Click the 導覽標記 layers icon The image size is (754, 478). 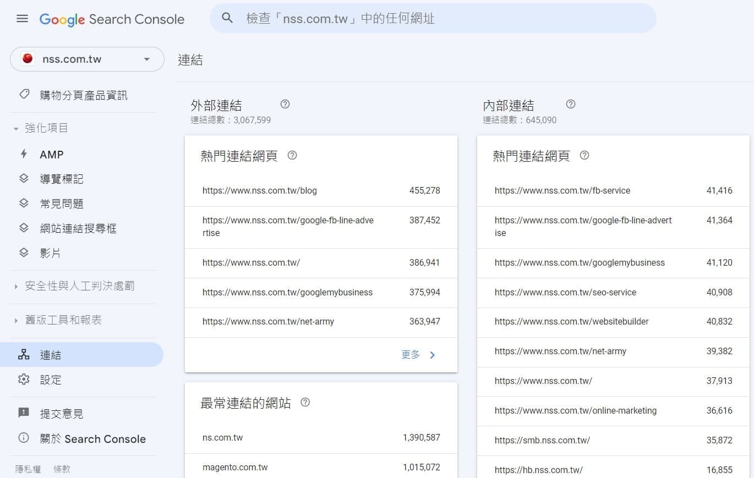click(24, 179)
